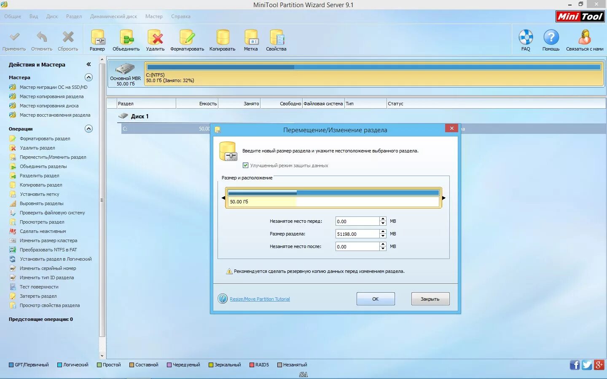Click the right handle of partition size bar
Viewport: 607px width, 379px height.
[x=443, y=198]
